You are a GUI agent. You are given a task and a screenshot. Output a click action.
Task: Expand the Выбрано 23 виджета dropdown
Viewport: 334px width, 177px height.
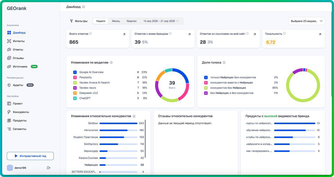click(307, 21)
